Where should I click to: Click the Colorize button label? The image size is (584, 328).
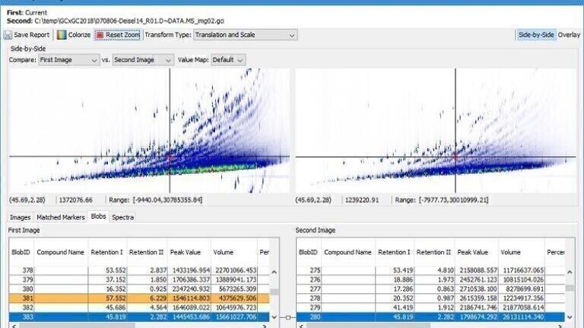coord(79,35)
